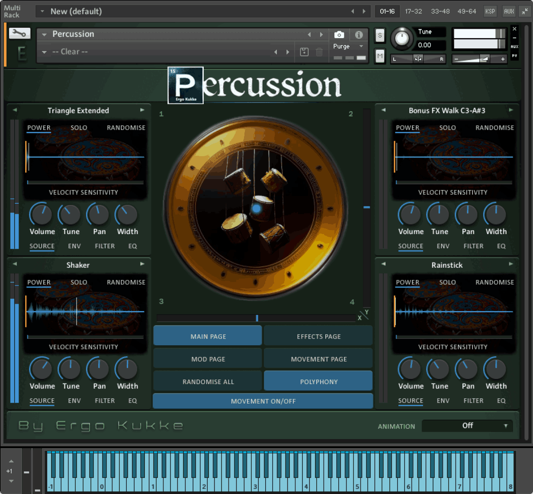Toggle POWER on the Shaker slot
Viewport: 533px width, 494px height.
click(39, 282)
